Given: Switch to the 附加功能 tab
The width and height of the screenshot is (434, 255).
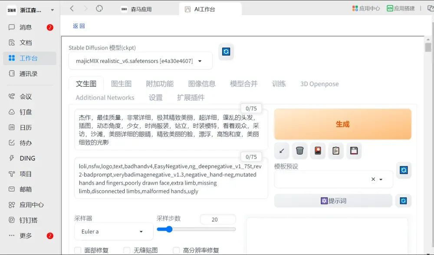Looking at the screenshot, I should click(160, 84).
